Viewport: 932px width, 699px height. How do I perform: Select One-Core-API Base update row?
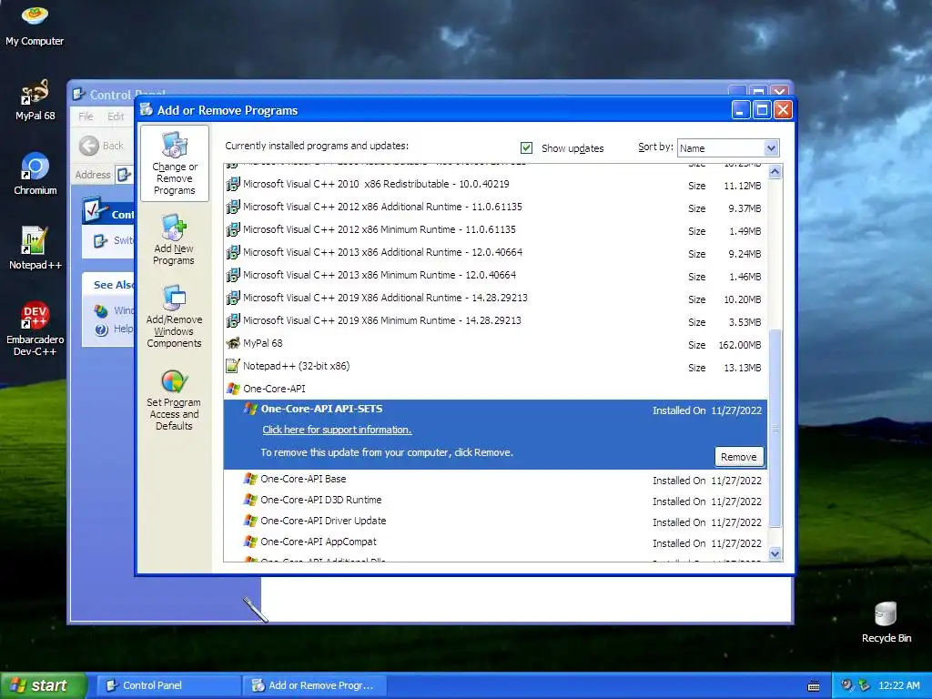[x=495, y=479]
